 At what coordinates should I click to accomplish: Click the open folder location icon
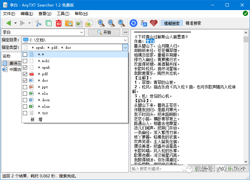(69, 23)
